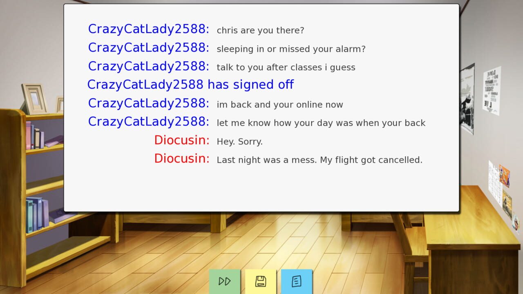Click 'let me know how your day was' message
This screenshot has width=523, height=294.
[321, 123]
